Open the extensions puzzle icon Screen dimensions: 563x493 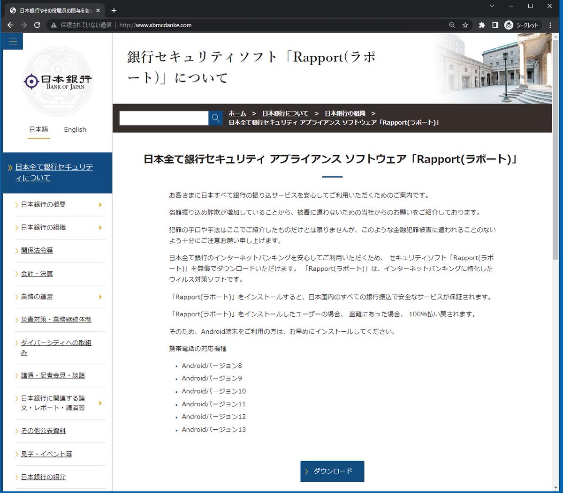pyautogui.click(x=482, y=25)
